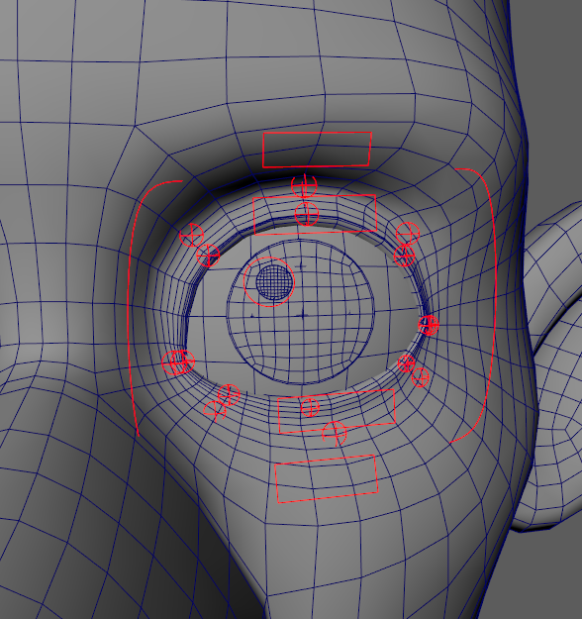Select the circle-cross control inside the upper eyelid rectangle
This screenshot has height=619, width=582.
pyautogui.click(x=307, y=214)
